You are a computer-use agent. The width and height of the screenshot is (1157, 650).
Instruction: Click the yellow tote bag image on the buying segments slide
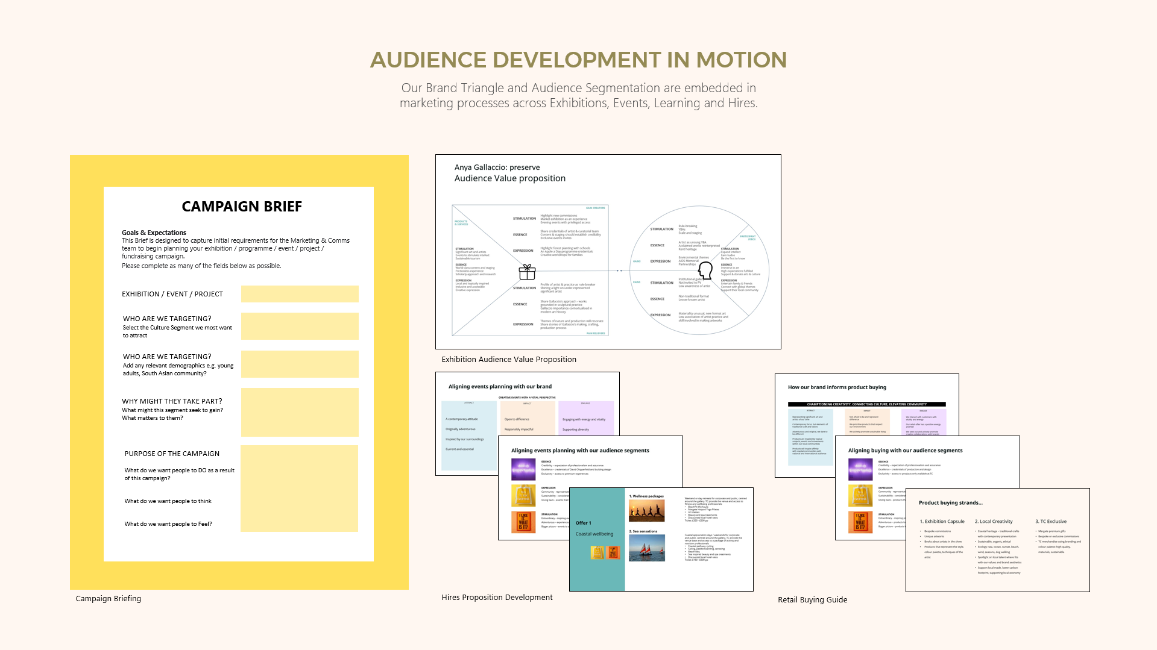tap(860, 495)
